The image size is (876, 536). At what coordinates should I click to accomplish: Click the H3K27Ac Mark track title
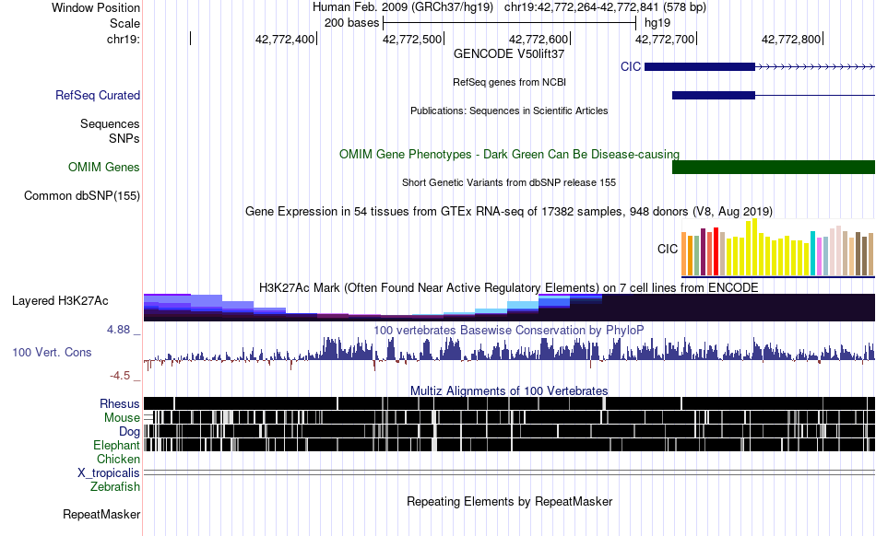coord(509,287)
